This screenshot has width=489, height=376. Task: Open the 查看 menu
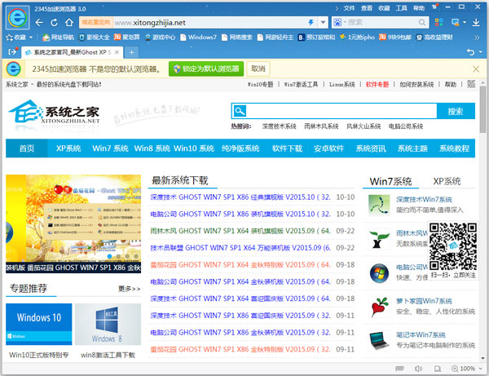click(x=367, y=8)
